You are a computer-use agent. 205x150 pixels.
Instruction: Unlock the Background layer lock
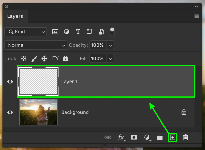(x=184, y=112)
